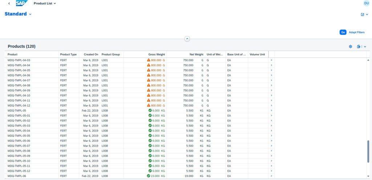Click green check icon in MDQ-TMPL-05 row
This screenshot has width=372, height=180.
coord(150,111)
